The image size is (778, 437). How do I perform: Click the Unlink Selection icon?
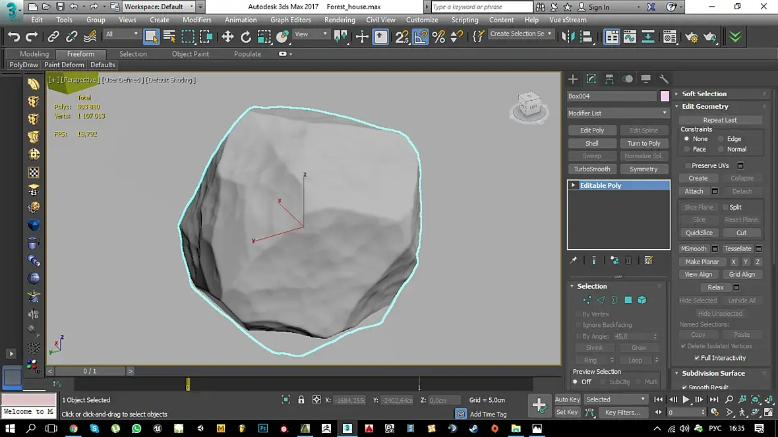pyautogui.click(x=72, y=37)
